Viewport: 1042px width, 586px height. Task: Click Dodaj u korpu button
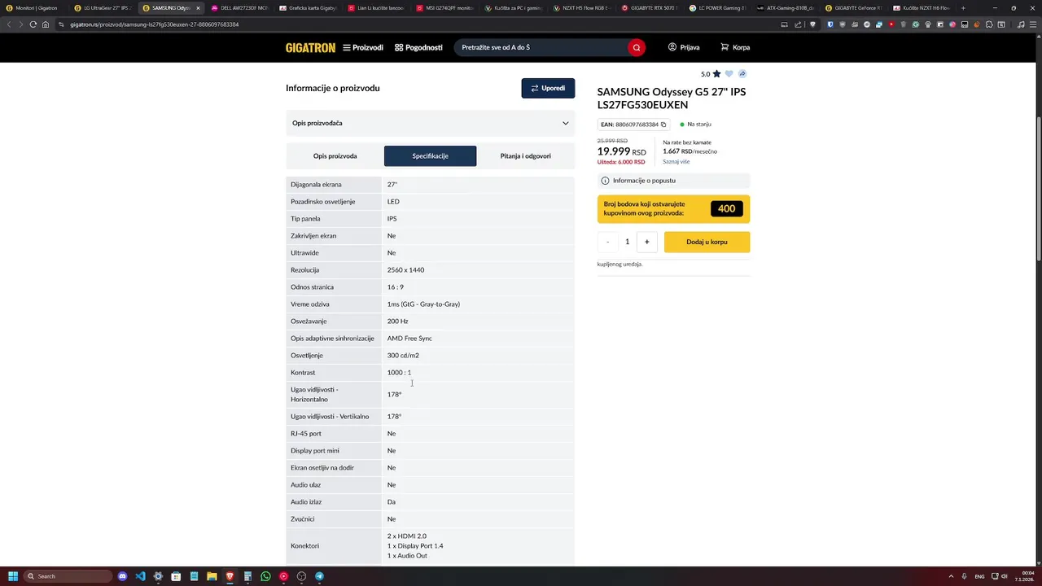[x=707, y=242]
